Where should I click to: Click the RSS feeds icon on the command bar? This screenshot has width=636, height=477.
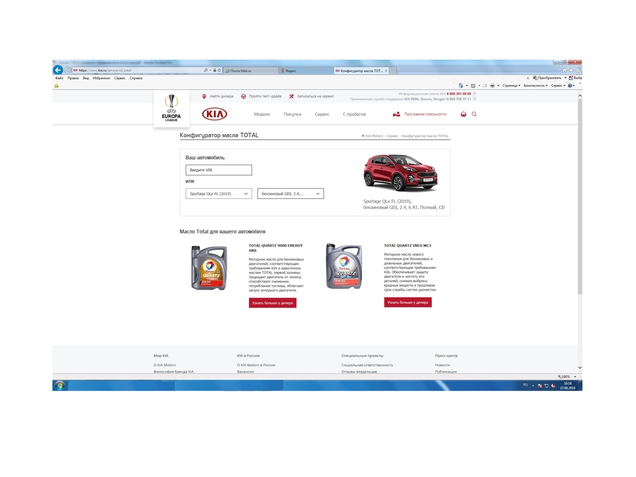[x=473, y=86]
